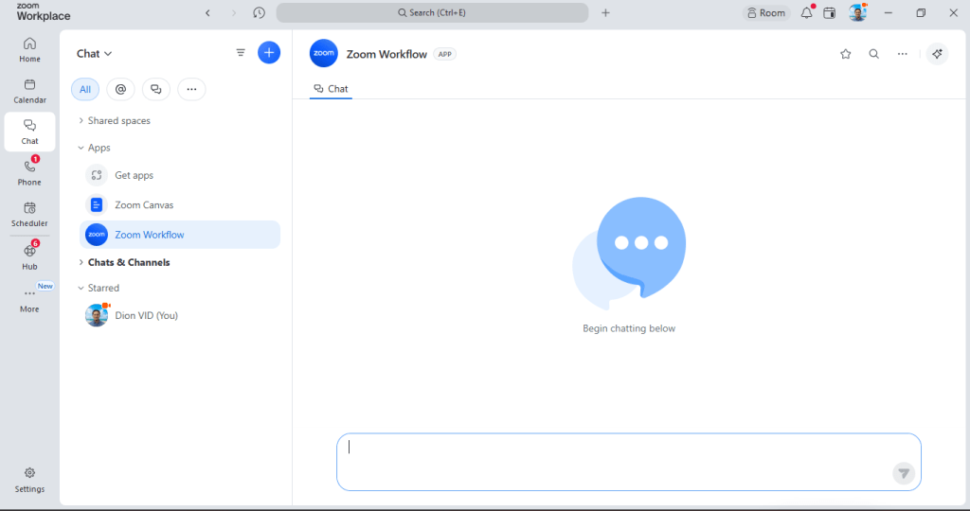This screenshot has height=511, width=970.
Task: Open the Chat header dropdown
Action: (94, 54)
